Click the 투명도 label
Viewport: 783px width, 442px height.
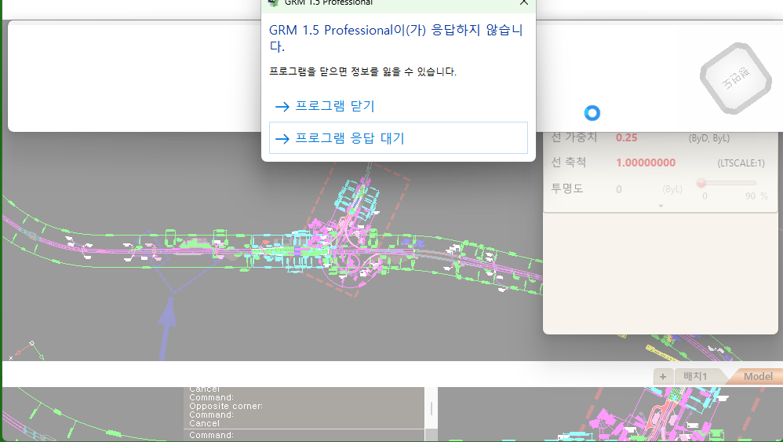pos(566,188)
